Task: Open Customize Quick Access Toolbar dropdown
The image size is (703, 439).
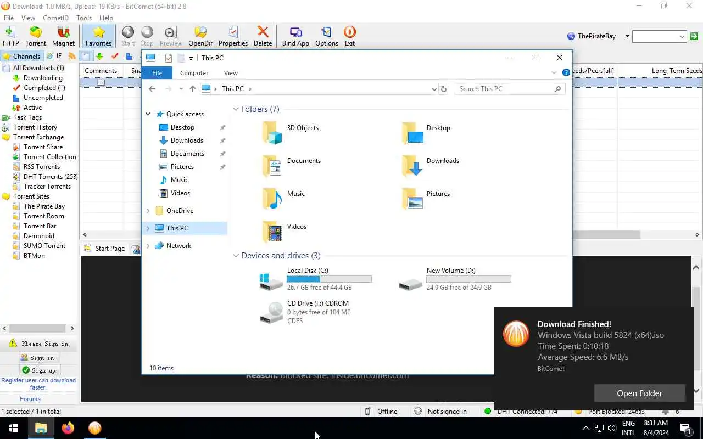Action: pyautogui.click(x=191, y=58)
